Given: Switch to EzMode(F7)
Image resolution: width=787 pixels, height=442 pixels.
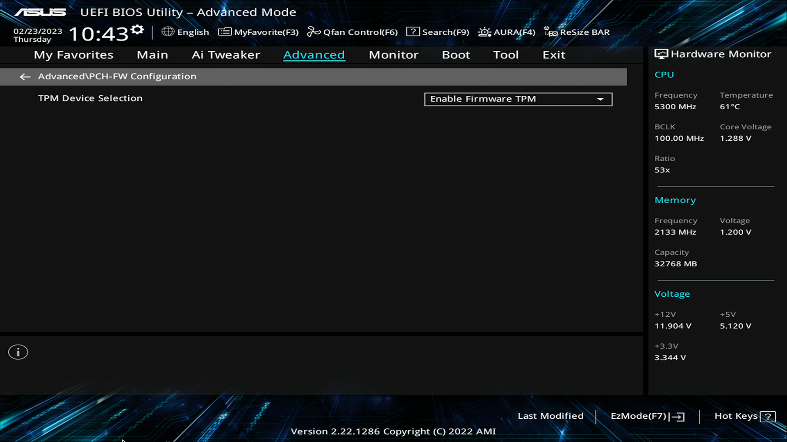Looking at the screenshot, I should pyautogui.click(x=647, y=416).
